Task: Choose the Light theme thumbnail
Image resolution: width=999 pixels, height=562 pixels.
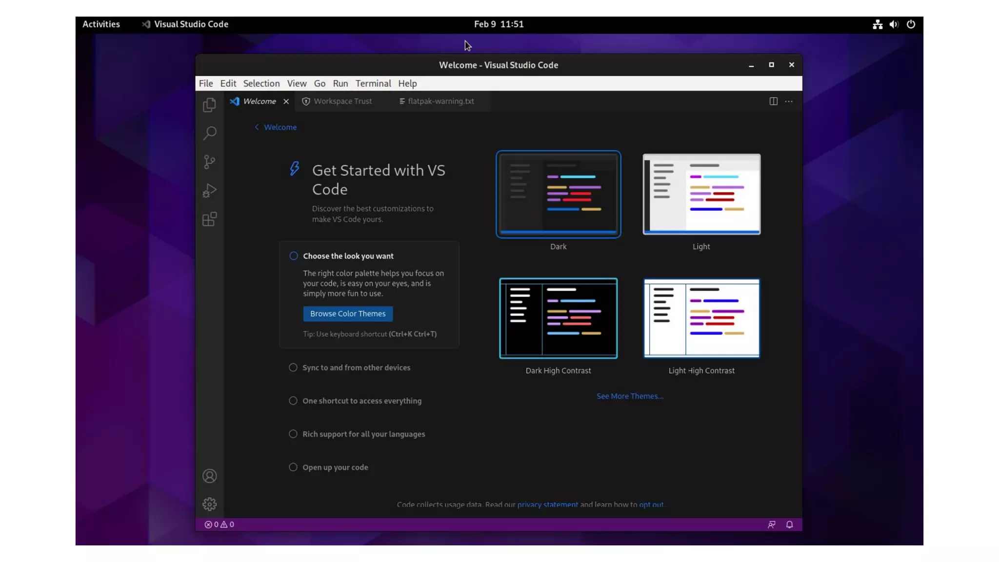Action: coord(701,194)
